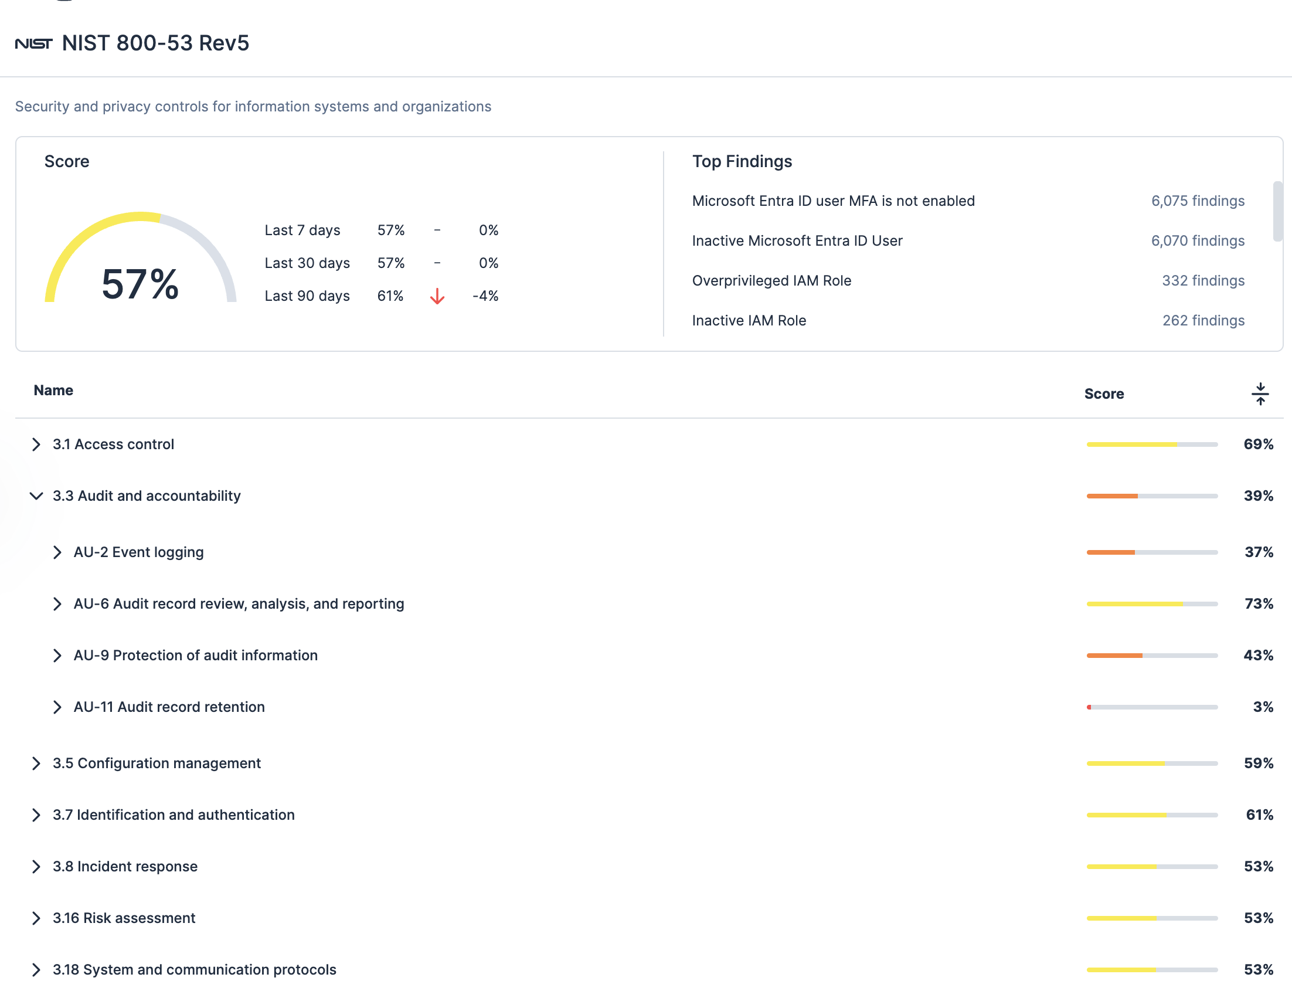The image size is (1292, 991).
Task: Select the 3.8 Incident response row
Action: point(125,867)
